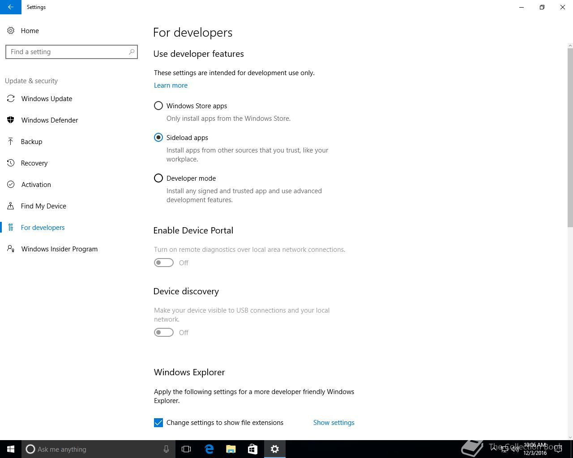Screen dimensions: 573x458
Task: Click the For developers tools icon
Action: click(x=11, y=227)
